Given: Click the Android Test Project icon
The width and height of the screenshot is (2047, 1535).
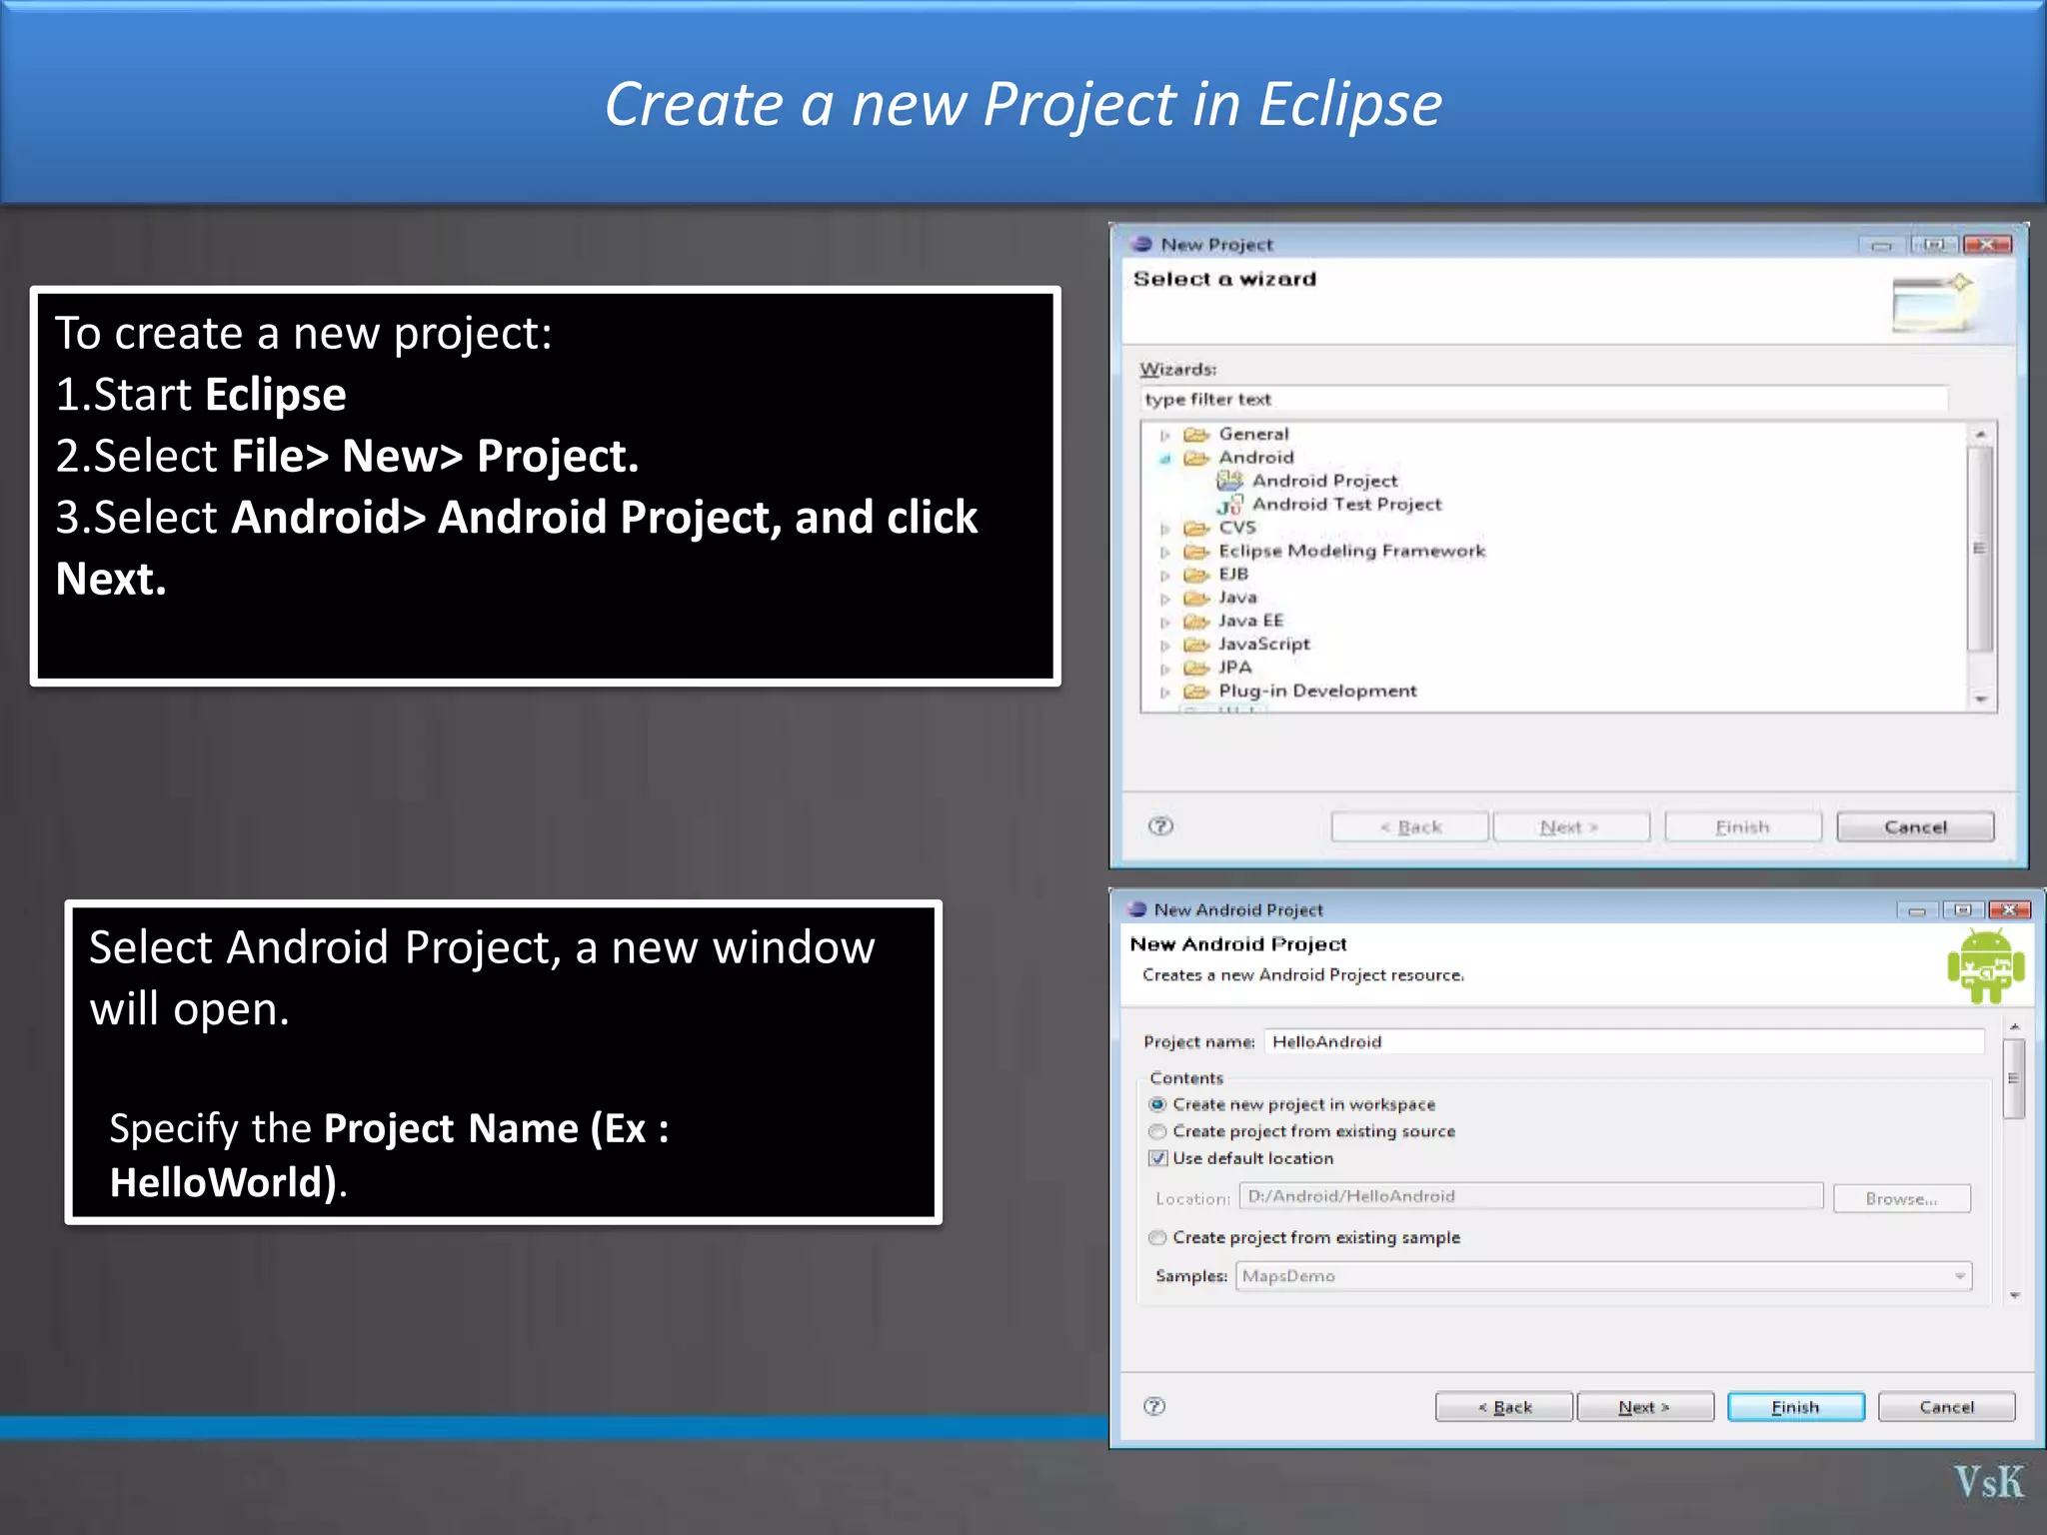Looking at the screenshot, I should (x=1229, y=505).
